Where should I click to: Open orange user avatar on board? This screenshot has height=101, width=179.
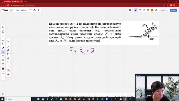(x=152, y=10)
